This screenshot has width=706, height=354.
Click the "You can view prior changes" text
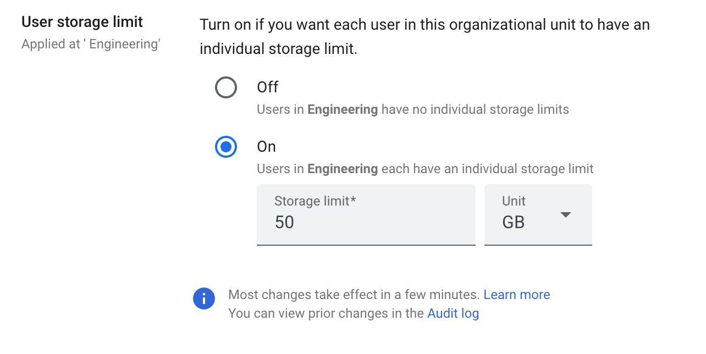pyautogui.click(x=327, y=313)
